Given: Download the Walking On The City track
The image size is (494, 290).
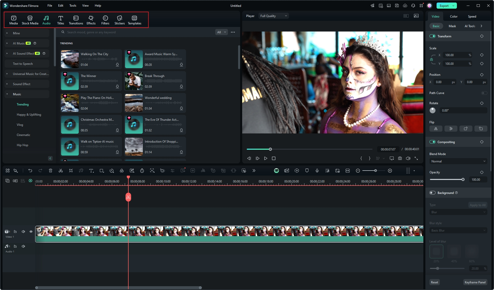Looking at the screenshot, I should click(x=117, y=65).
